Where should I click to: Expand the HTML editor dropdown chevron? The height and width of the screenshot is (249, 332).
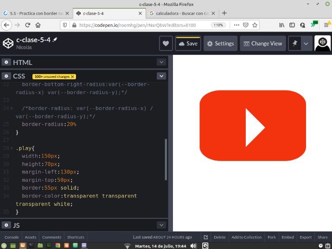(161, 62)
